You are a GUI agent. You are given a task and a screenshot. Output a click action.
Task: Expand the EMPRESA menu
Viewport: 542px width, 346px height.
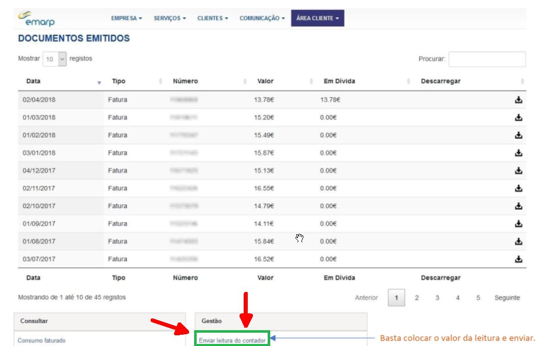(126, 18)
